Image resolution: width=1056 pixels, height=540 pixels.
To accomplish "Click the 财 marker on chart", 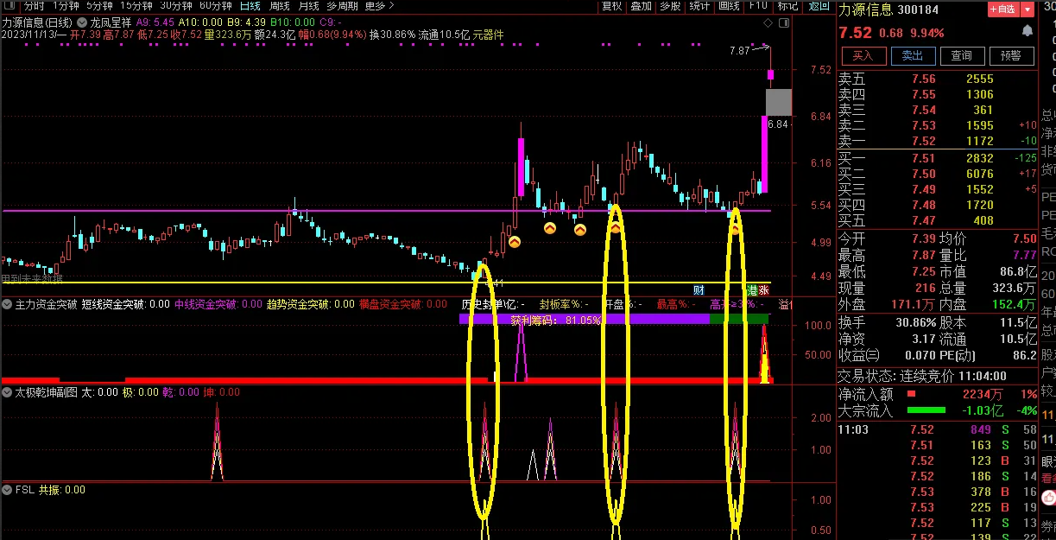I will point(698,289).
